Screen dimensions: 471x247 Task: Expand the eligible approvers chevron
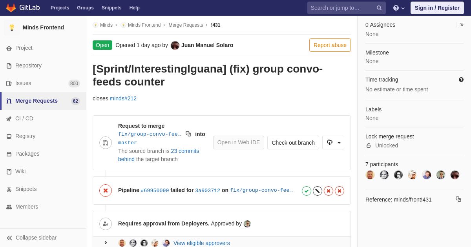click(x=106, y=243)
